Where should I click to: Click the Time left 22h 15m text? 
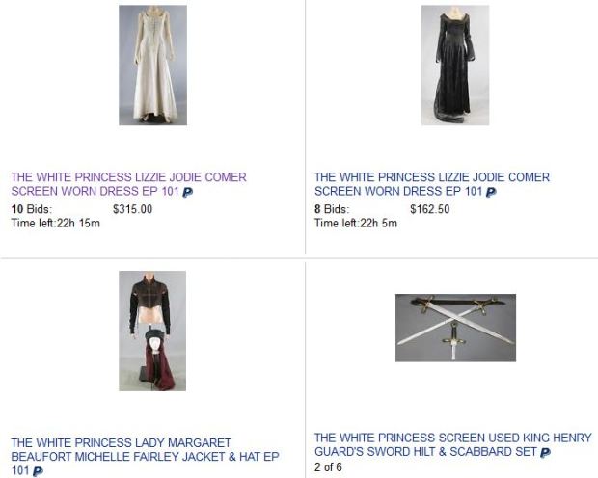coord(56,223)
